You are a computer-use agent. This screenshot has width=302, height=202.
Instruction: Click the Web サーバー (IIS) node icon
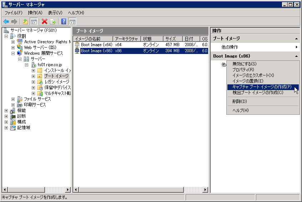coord(19,48)
